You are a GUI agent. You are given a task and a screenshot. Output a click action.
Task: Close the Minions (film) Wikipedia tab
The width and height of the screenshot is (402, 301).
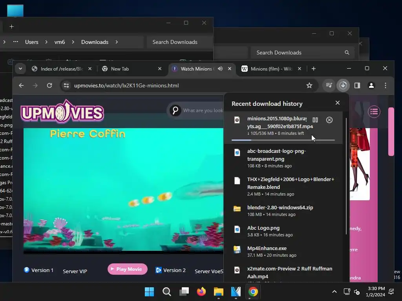pyautogui.click(x=300, y=69)
